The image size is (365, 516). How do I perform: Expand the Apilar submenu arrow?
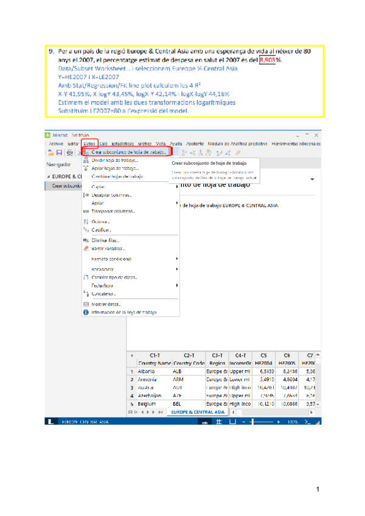pyautogui.click(x=177, y=203)
